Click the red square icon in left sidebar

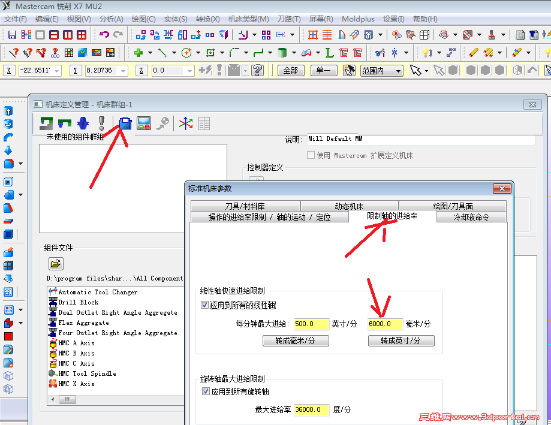point(8,336)
